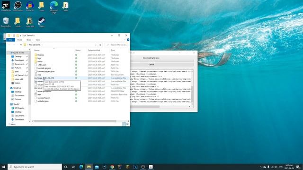
Task: Open the Quick Access Toolbar dropdown in title bar
Action: 20,36
